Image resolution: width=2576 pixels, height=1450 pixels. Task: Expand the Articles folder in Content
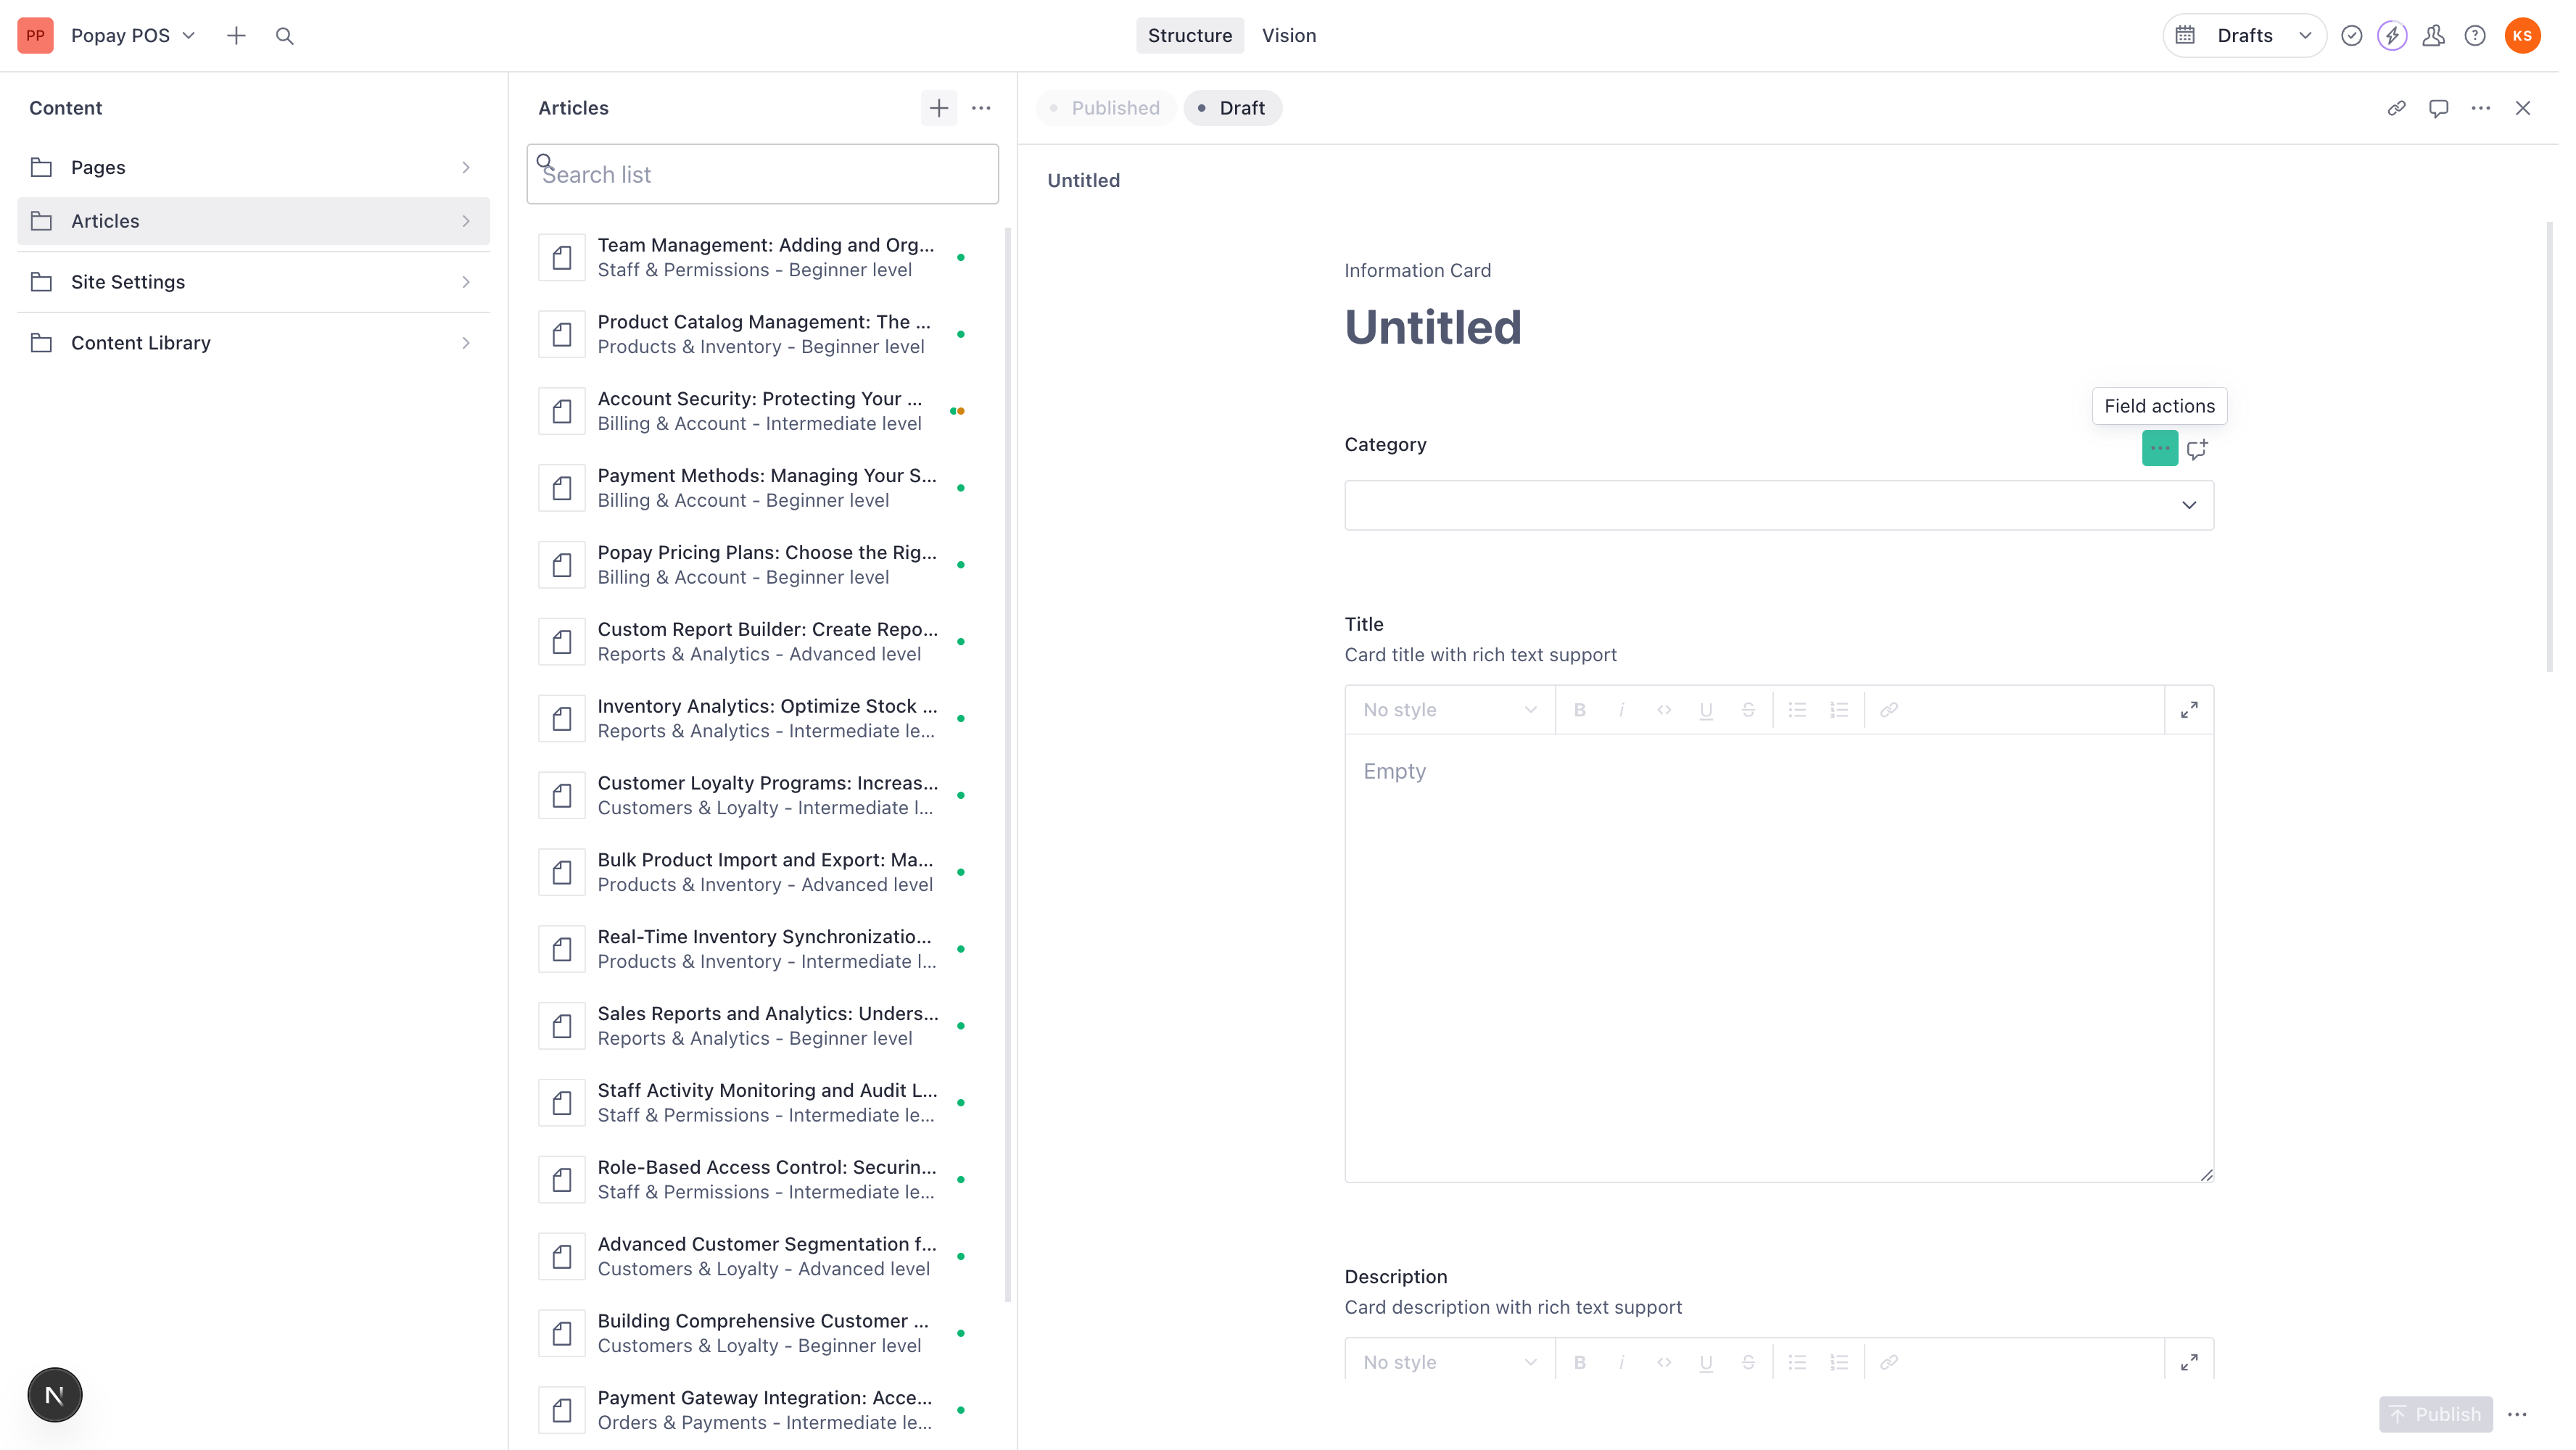[253, 221]
